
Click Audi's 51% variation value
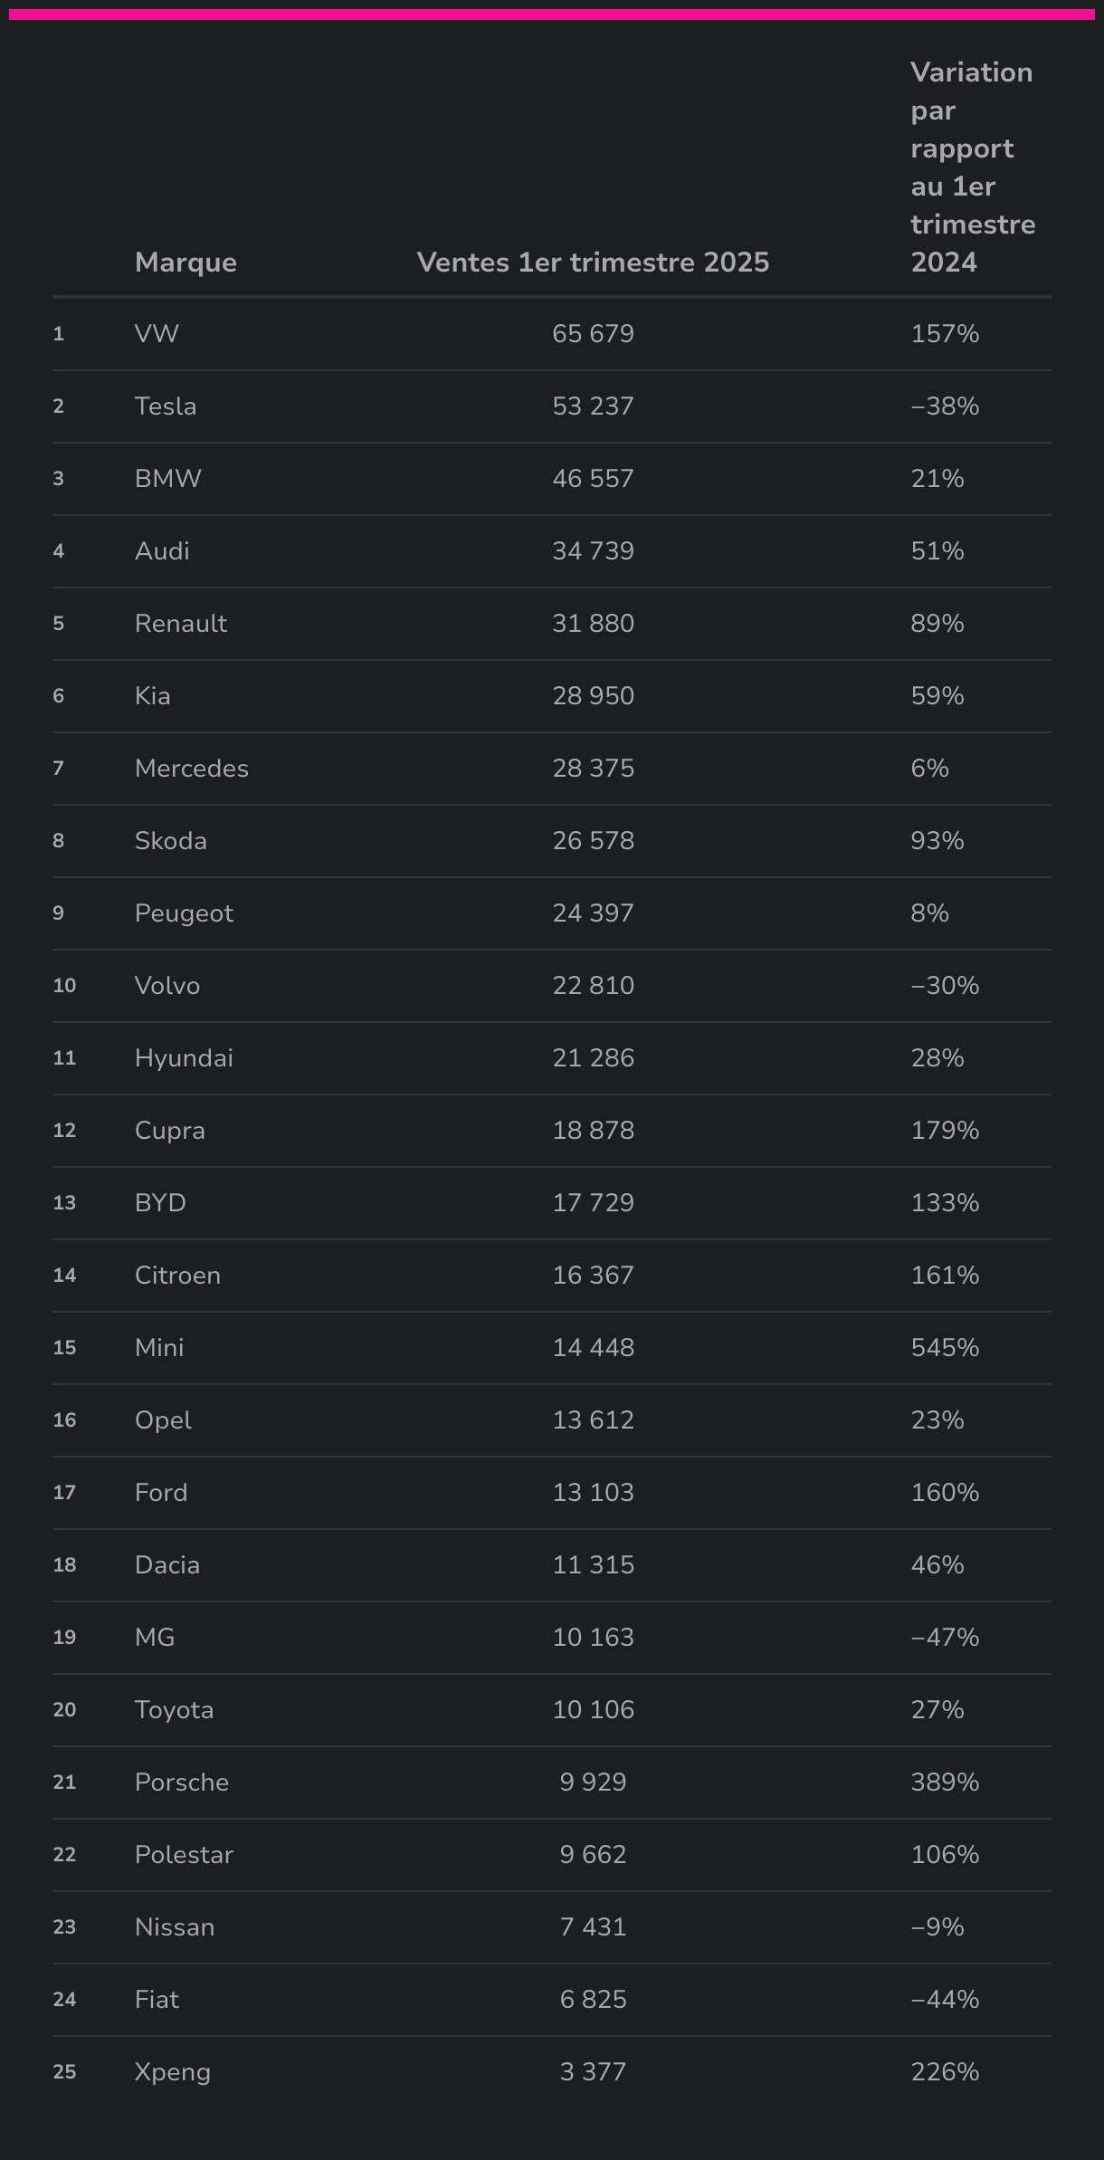[937, 551]
